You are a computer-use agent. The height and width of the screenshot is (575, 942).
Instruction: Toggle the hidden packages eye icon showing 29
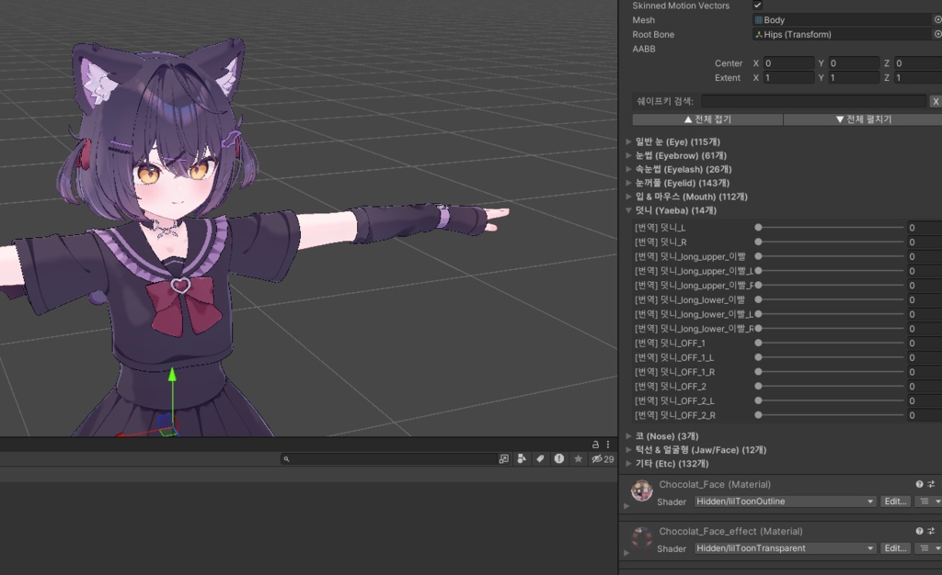point(603,458)
